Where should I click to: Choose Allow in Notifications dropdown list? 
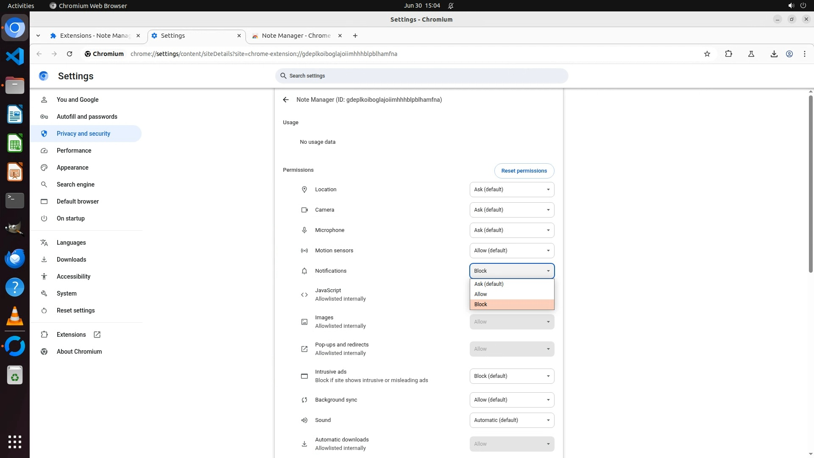pos(511,294)
